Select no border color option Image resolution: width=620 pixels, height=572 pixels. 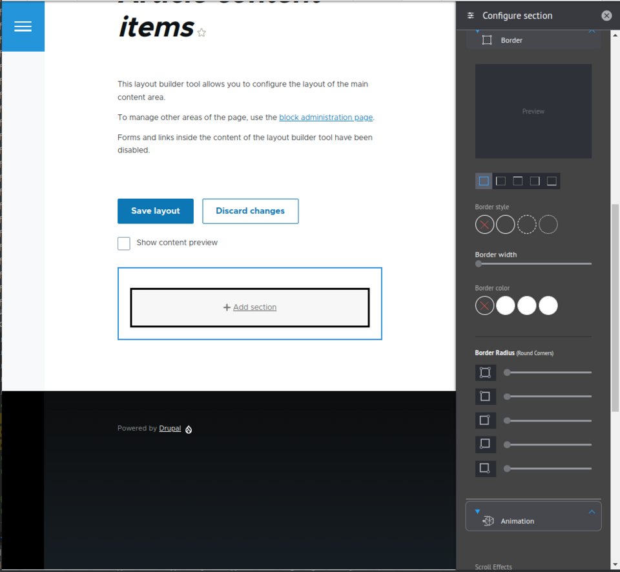[x=484, y=305]
